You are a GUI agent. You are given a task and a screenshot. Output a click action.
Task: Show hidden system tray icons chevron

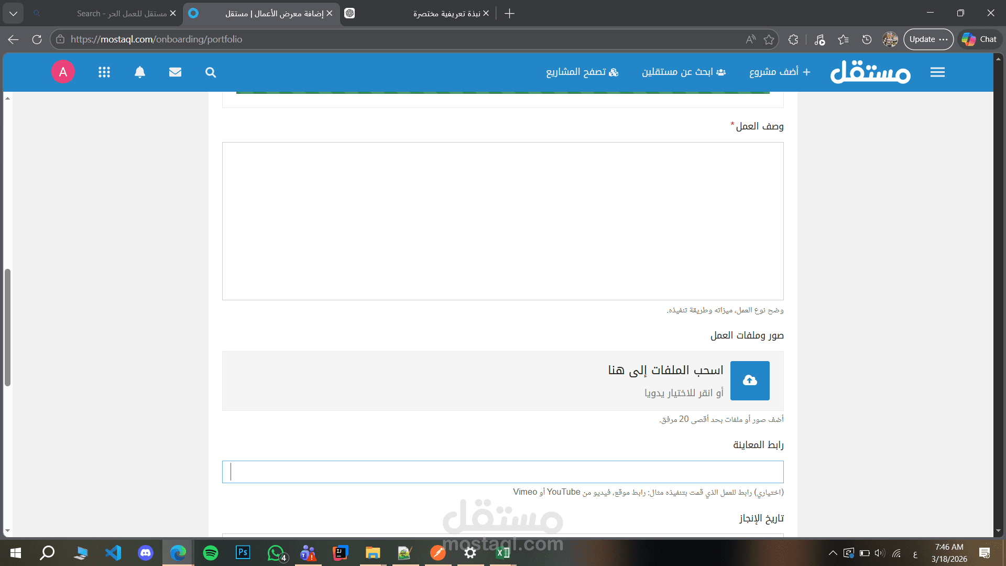[833, 553]
